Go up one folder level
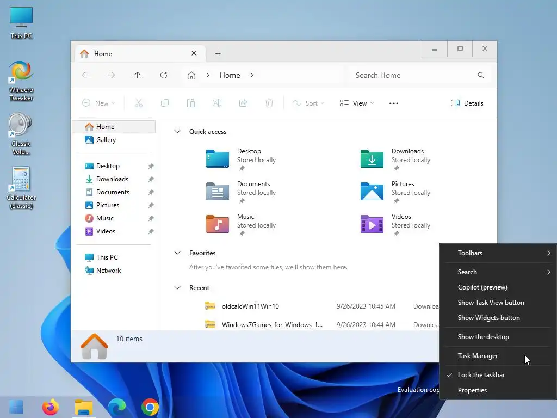 pyautogui.click(x=138, y=75)
